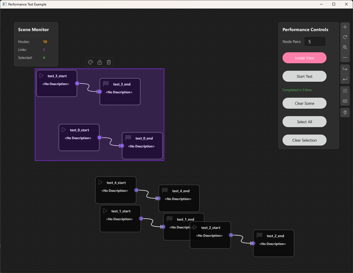The width and height of the screenshot is (353, 273).
Task: Click the reset view rotate icon
Action: [x=345, y=37]
